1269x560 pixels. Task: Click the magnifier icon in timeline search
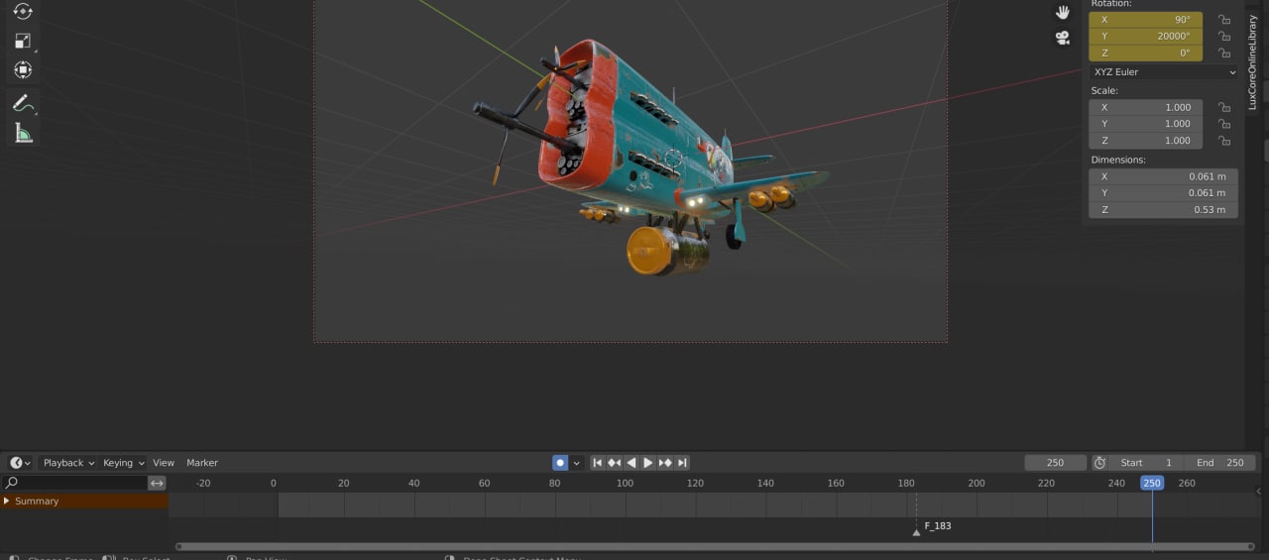coord(12,483)
